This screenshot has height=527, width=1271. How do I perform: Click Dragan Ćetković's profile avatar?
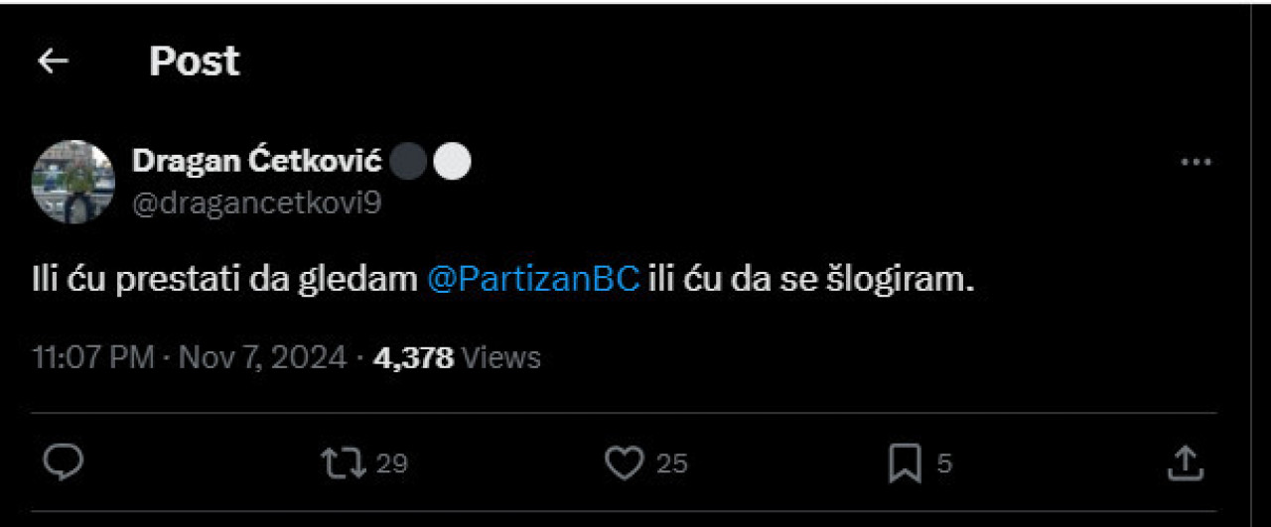click(73, 182)
